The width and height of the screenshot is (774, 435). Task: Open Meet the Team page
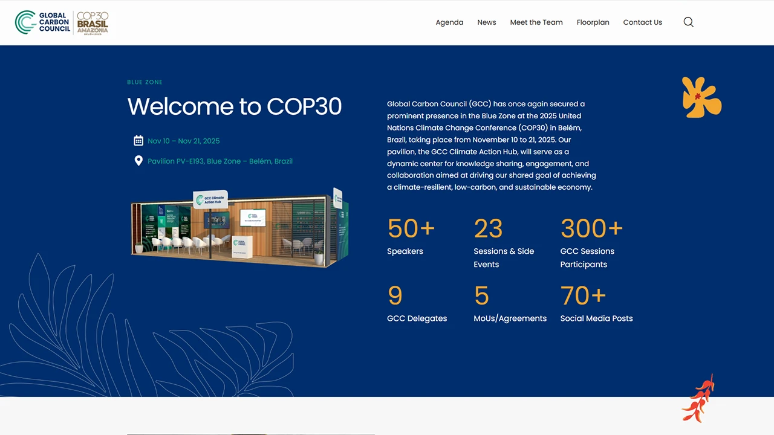(536, 22)
